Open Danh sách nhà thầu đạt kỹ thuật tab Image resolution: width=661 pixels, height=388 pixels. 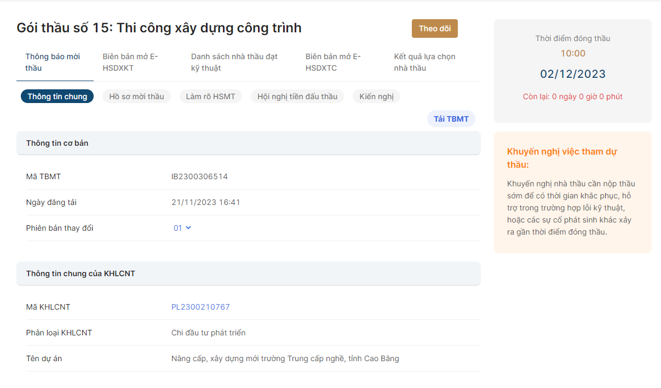234,62
